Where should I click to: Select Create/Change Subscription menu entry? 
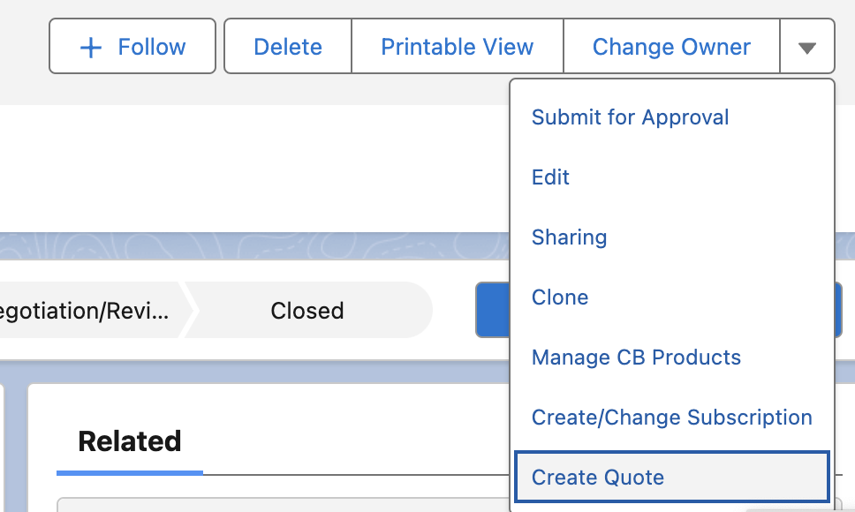(671, 417)
